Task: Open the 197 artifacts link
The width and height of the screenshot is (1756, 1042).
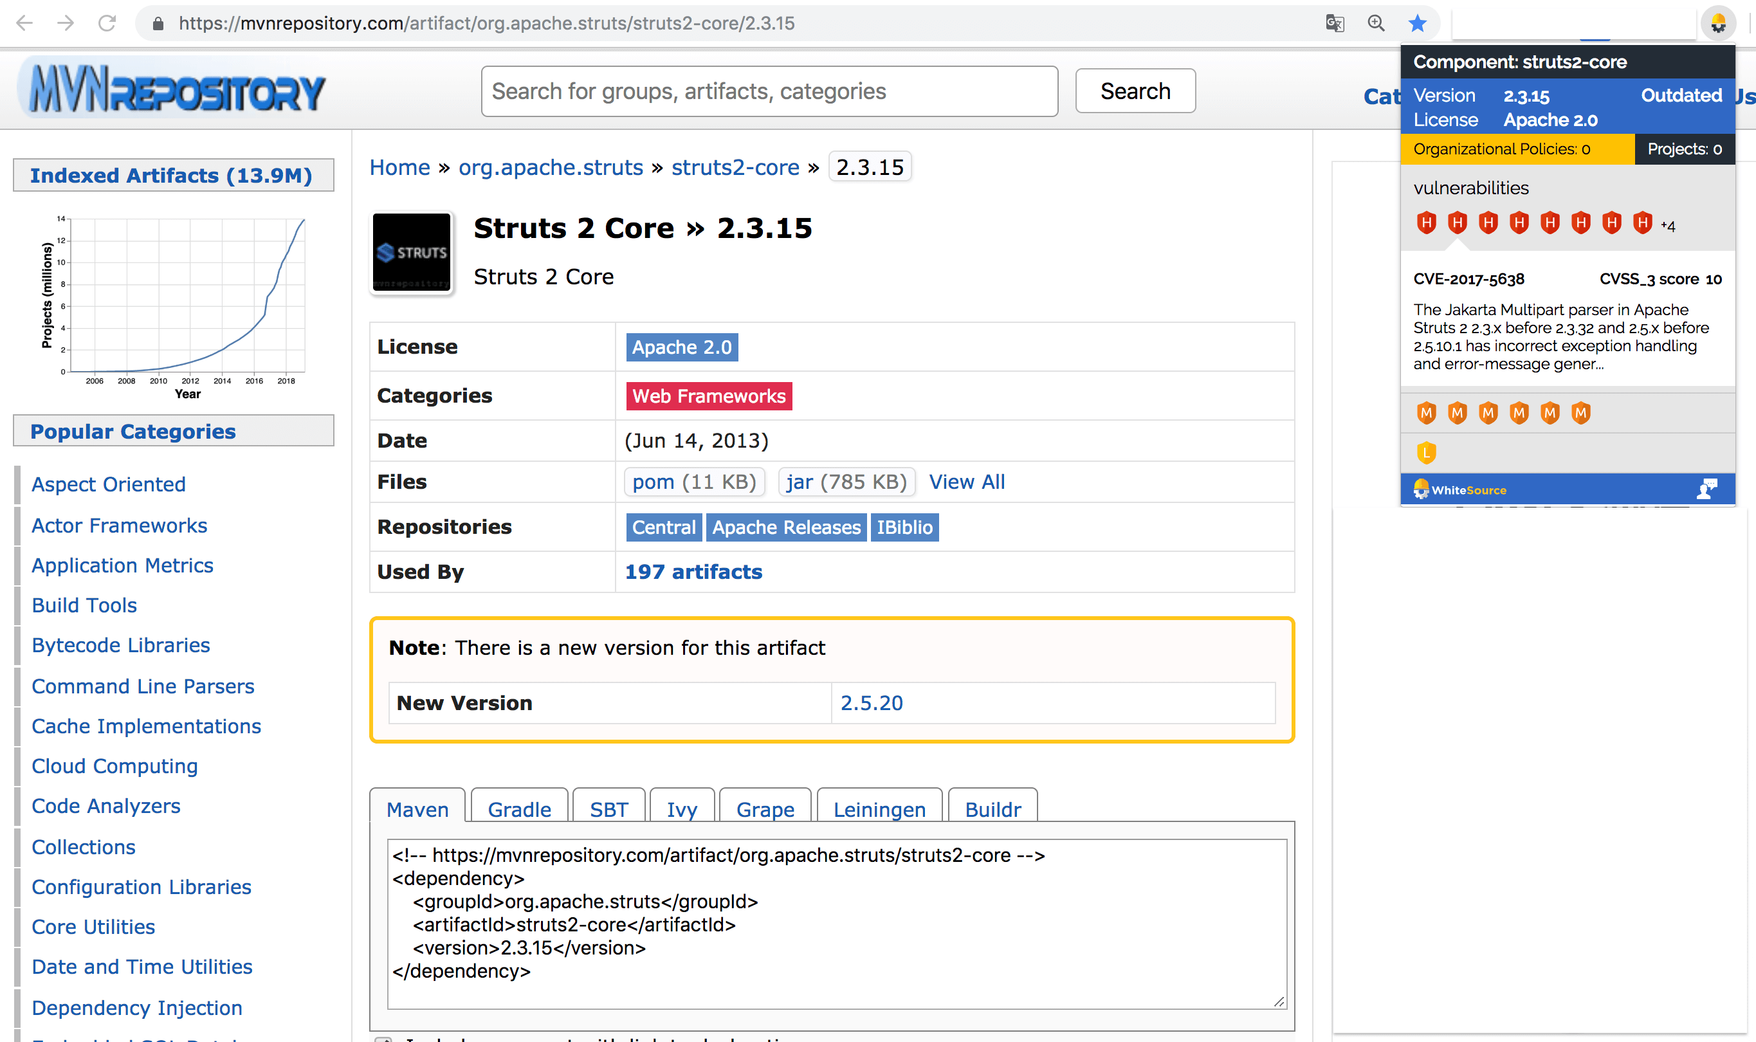Action: coord(693,572)
